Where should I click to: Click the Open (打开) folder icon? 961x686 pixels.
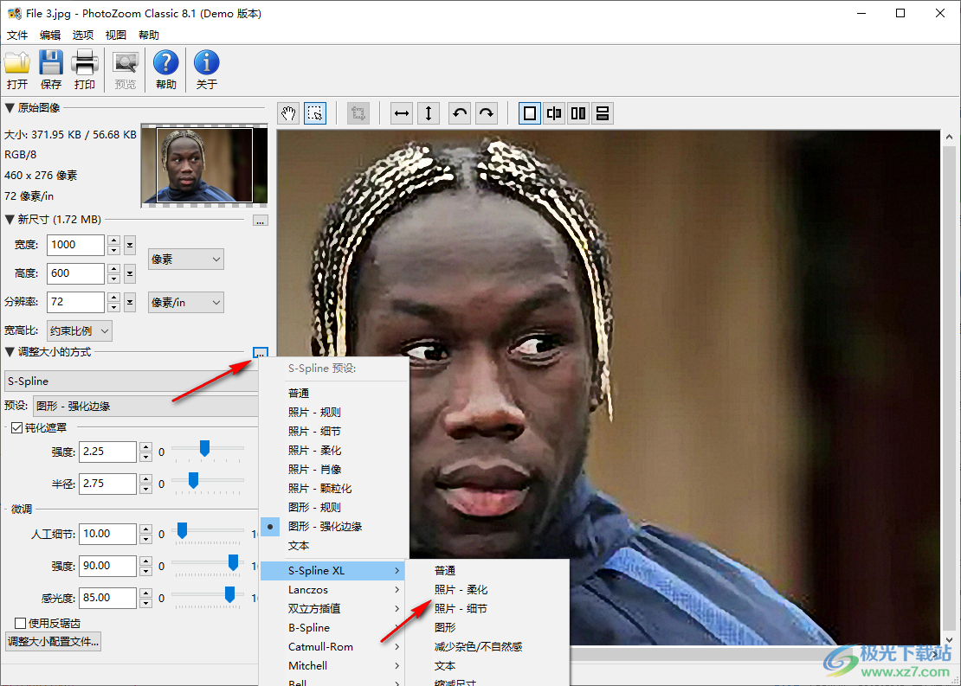[x=17, y=62]
